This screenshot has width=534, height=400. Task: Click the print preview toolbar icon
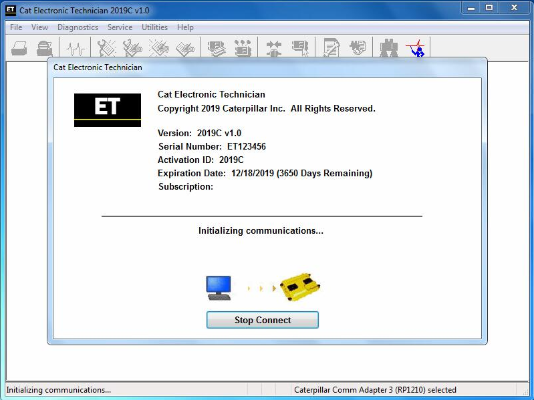[45, 48]
